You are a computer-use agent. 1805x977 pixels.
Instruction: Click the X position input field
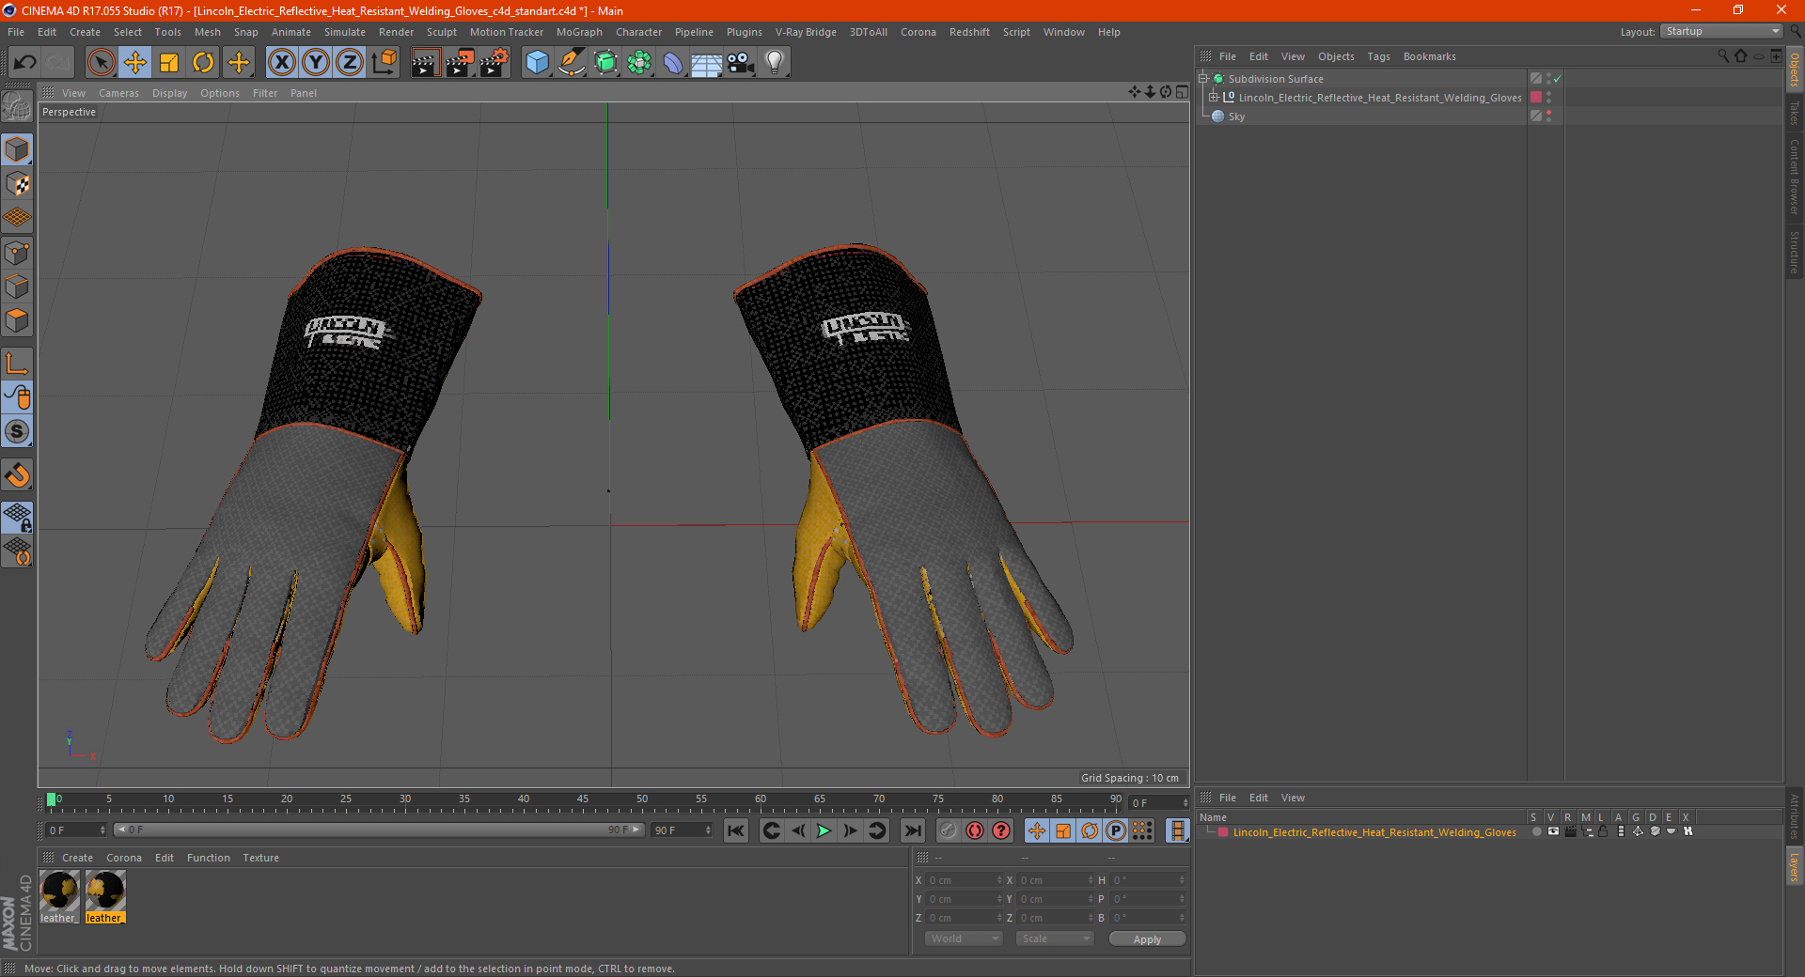click(x=965, y=881)
